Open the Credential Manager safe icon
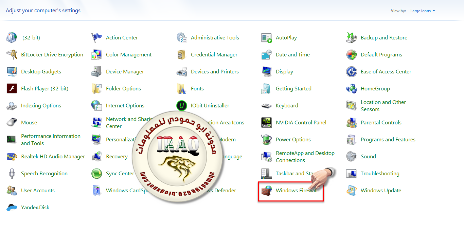Image resolution: width=464 pixels, height=228 pixels. coord(182,55)
